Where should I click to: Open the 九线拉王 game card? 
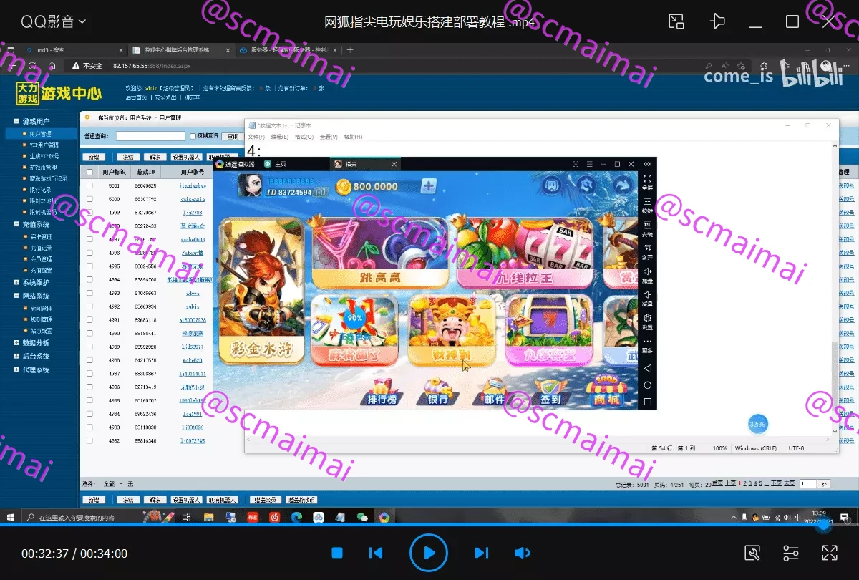click(526, 252)
